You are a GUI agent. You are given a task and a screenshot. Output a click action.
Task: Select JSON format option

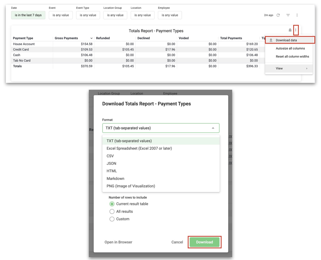(161, 163)
